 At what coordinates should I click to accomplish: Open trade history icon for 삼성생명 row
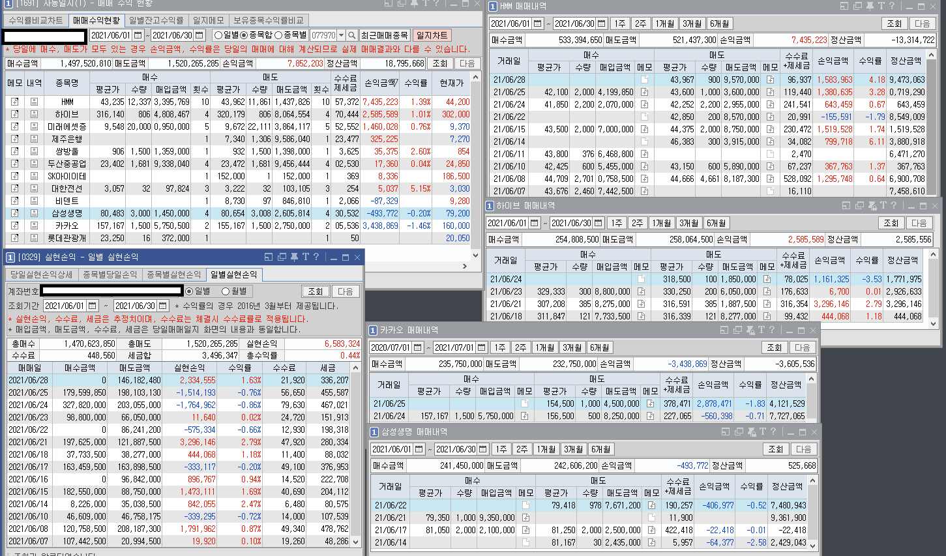(x=34, y=213)
